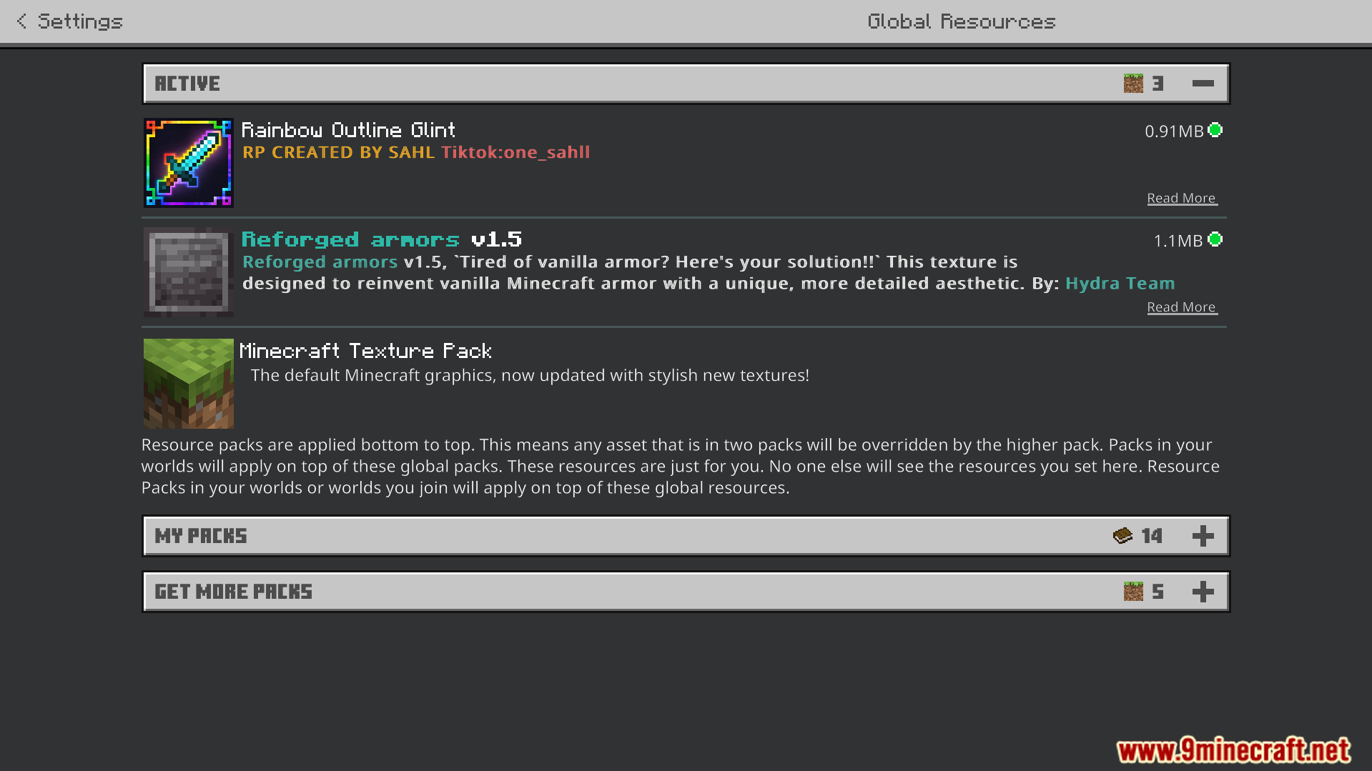Click the green status dot beside 0.91MB

tap(1215, 130)
